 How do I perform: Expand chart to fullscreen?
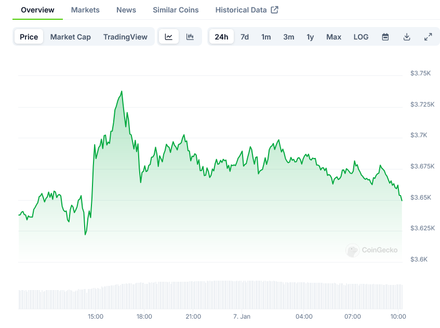click(428, 37)
